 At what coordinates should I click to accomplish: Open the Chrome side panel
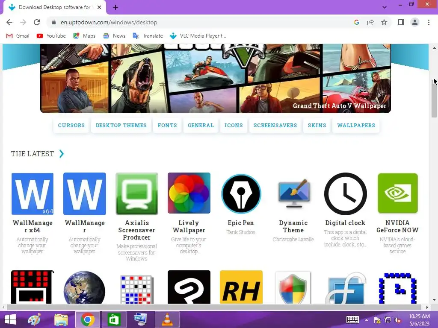[401, 22]
